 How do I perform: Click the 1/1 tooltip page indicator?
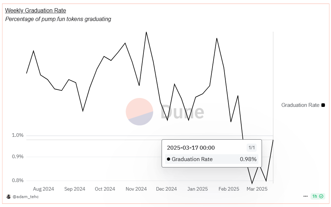(251, 148)
